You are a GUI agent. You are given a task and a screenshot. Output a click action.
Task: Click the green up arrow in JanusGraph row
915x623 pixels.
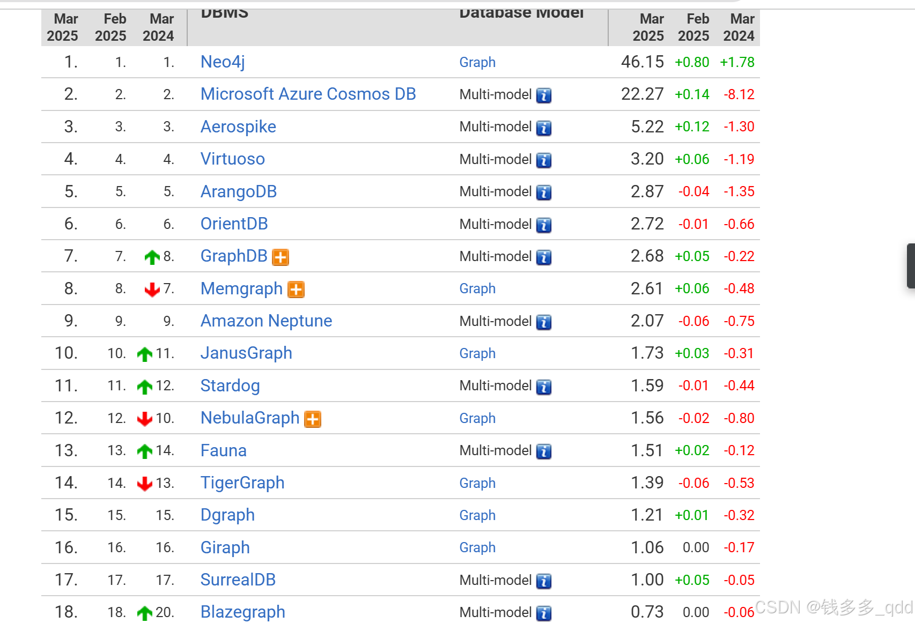click(x=145, y=354)
